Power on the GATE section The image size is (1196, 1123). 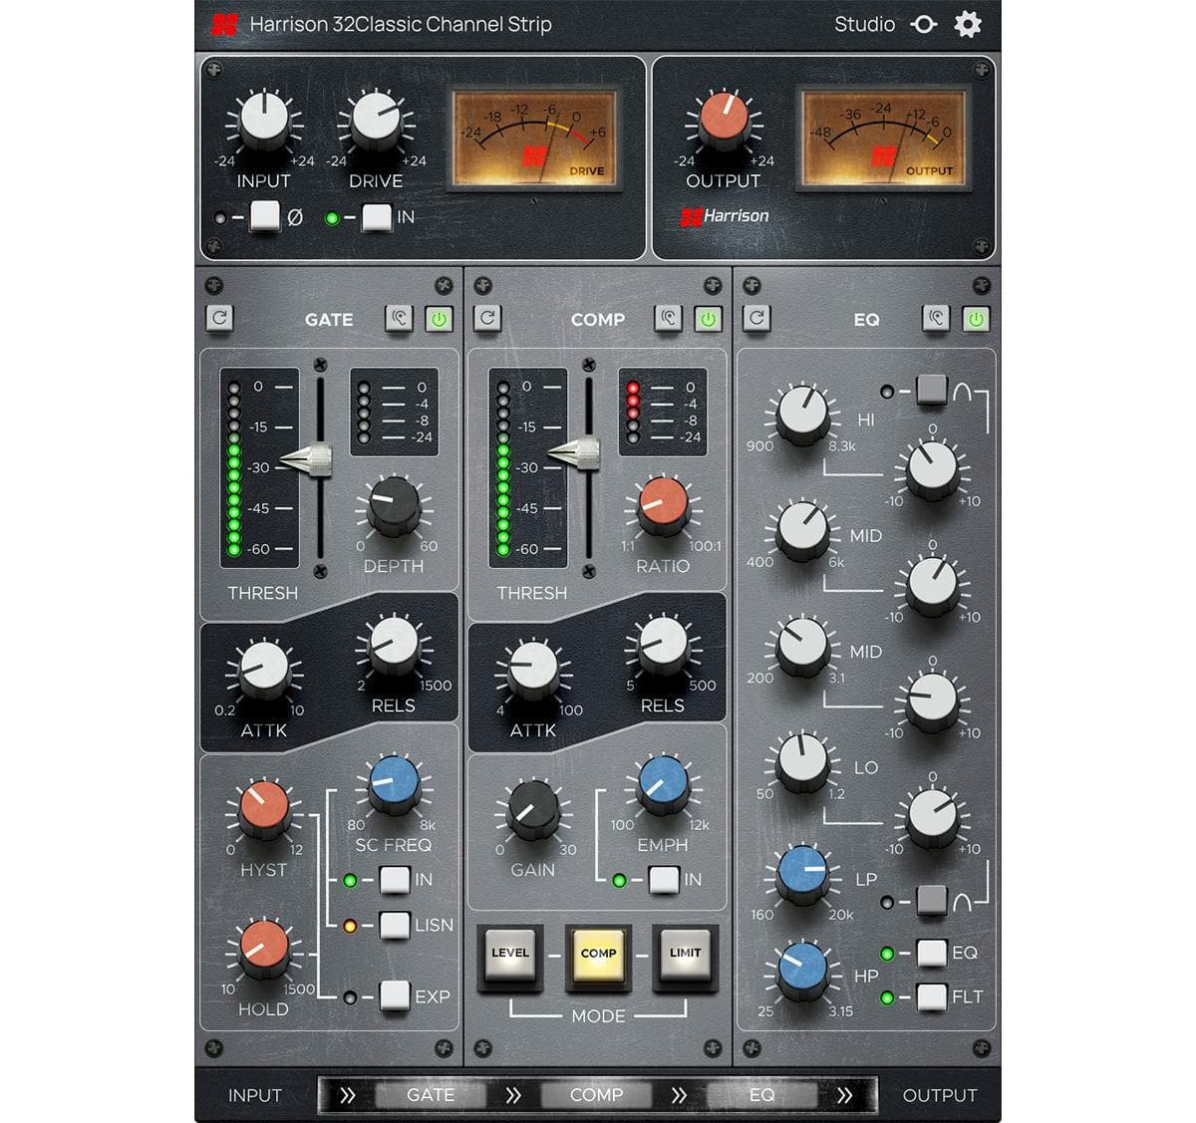(x=439, y=319)
